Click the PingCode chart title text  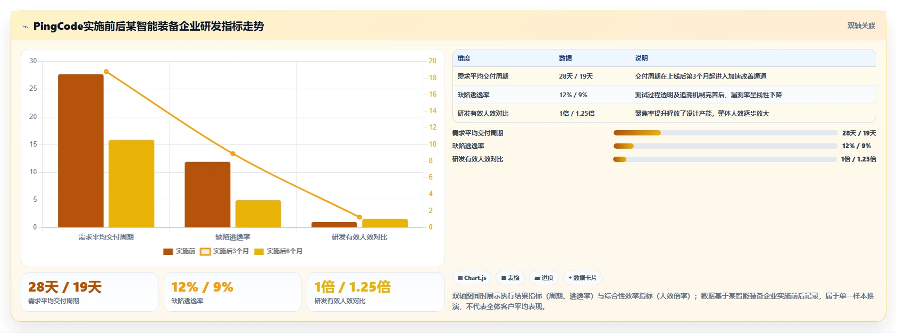click(x=148, y=26)
